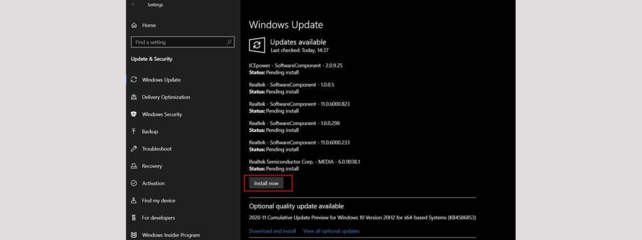Click the large Updates available refresh icon
Image resolution: width=642 pixels, height=240 pixels.
tap(257, 45)
